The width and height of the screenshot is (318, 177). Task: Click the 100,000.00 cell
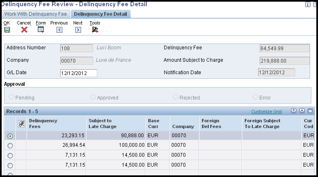116,145
